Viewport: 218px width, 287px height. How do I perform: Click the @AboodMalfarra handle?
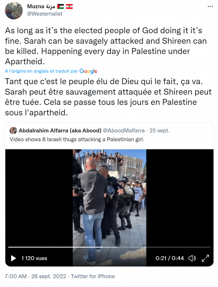tap(124, 131)
